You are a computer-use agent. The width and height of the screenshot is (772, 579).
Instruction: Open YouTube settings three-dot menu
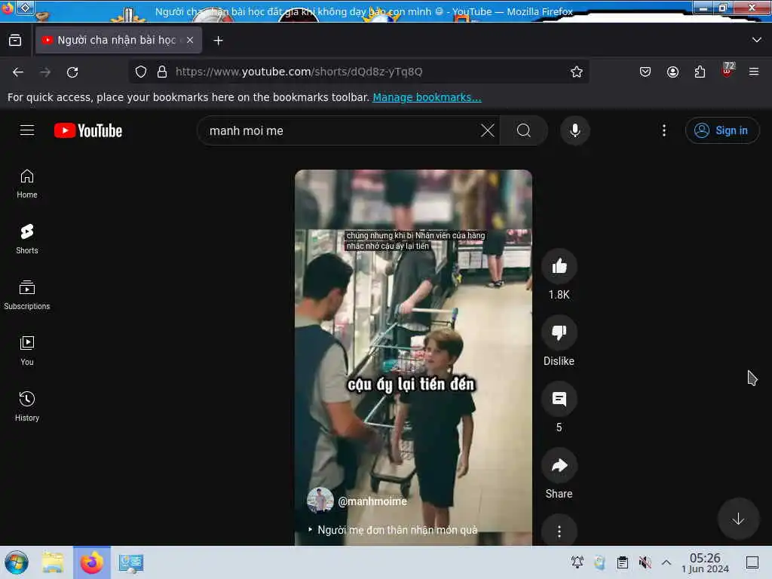click(664, 130)
